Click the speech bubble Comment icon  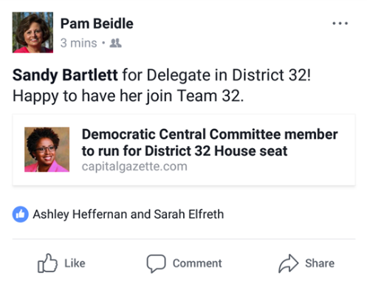156,263
